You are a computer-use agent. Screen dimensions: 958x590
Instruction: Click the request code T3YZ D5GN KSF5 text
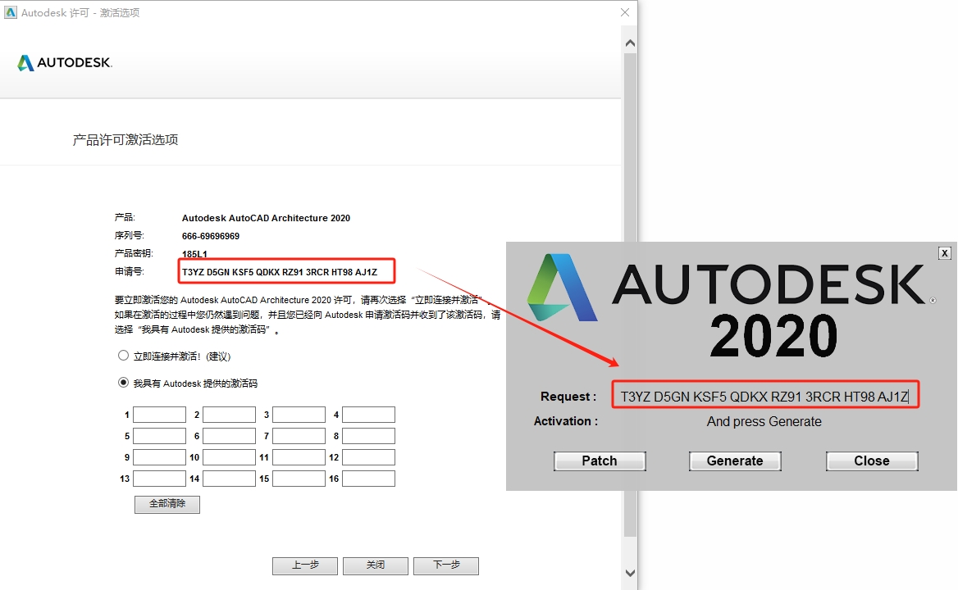point(280,272)
